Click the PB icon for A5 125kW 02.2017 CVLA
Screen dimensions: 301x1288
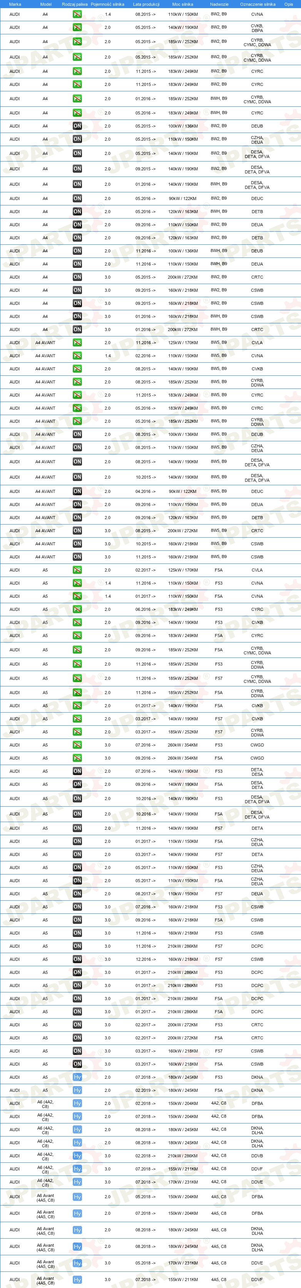(77, 570)
